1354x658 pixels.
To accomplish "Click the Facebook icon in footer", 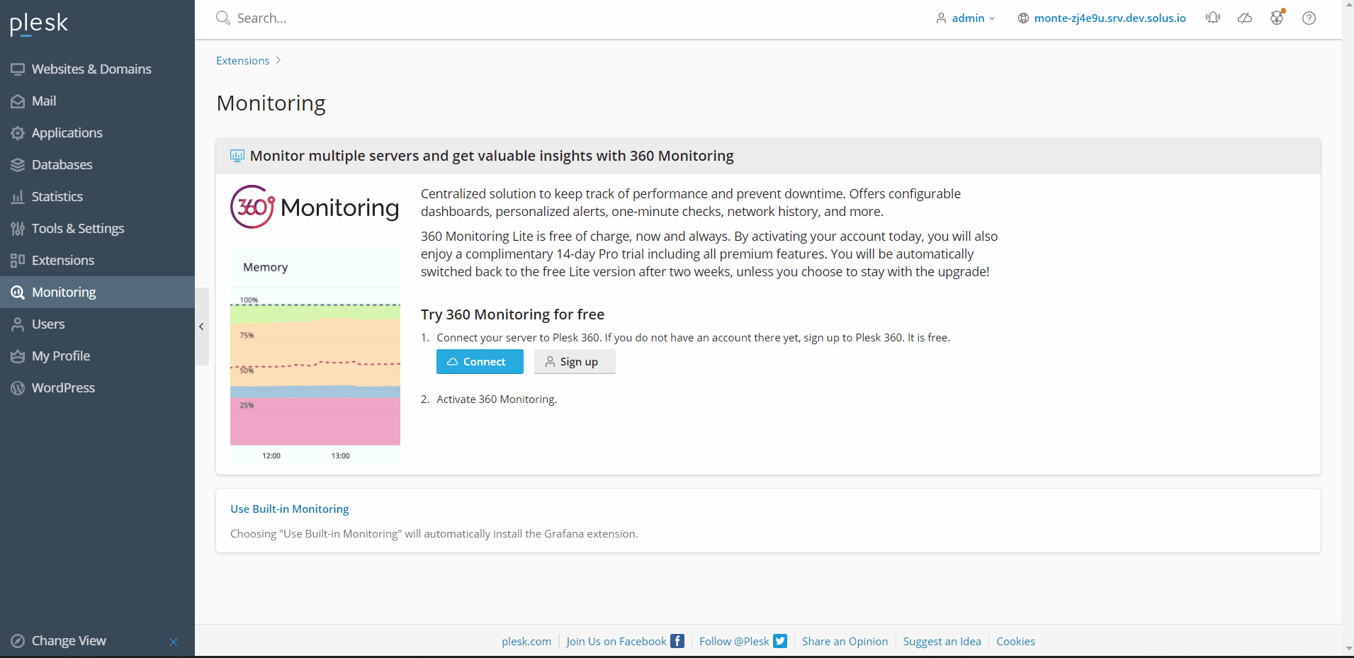I will pos(677,641).
